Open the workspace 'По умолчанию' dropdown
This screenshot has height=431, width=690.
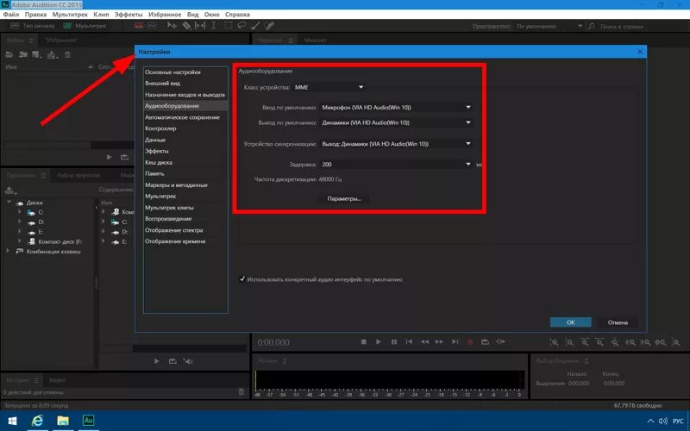[x=549, y=27]
